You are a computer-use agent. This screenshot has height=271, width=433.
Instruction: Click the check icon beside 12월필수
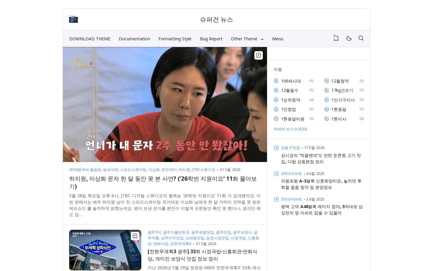(276, 90)
